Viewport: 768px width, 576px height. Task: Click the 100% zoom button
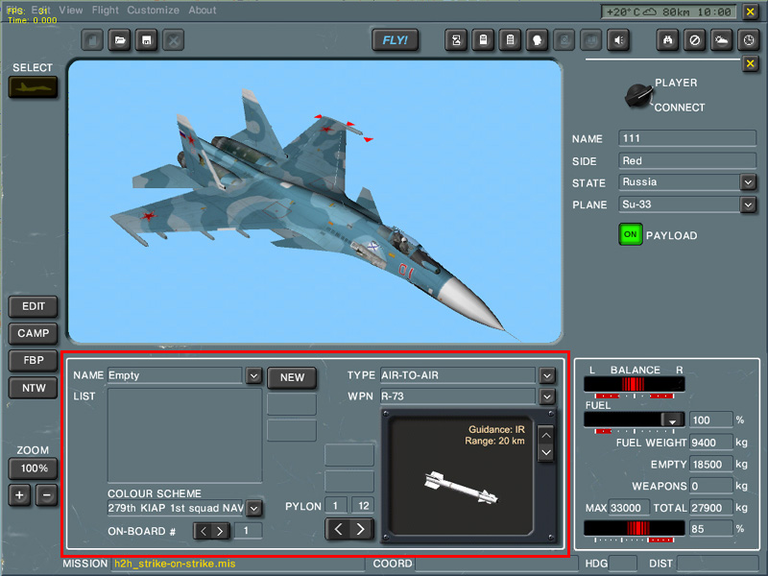33,468
